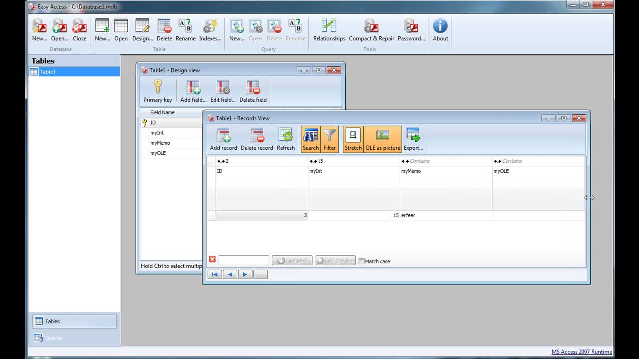The width and height of the screenshot is (639, 359).
Task: Select record row selector for ID 2
Action: pyautogui.click(x=211, y=215)
